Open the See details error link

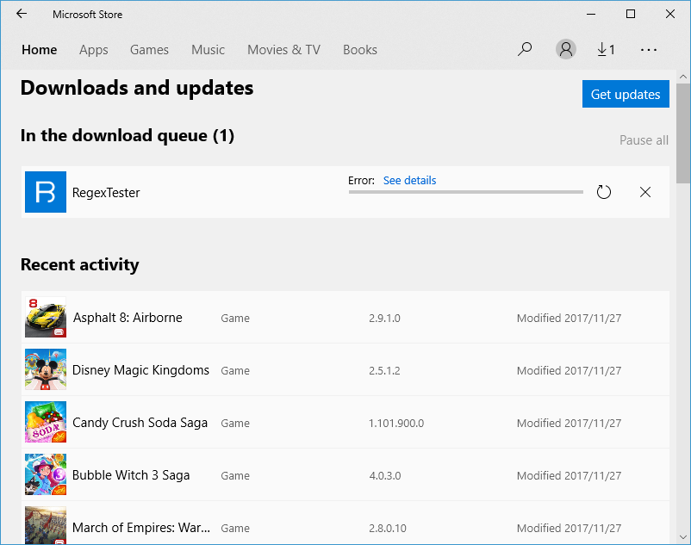point(409,181)
